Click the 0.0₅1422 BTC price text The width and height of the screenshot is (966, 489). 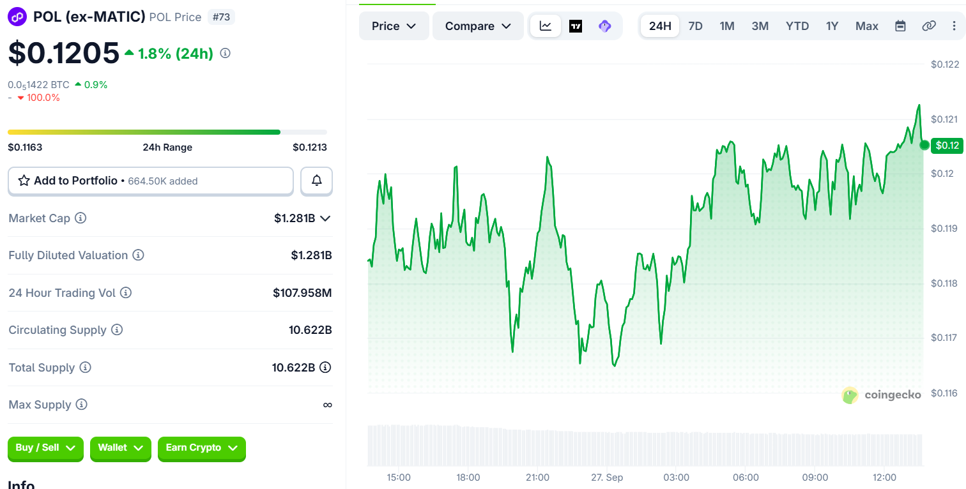coord(38,85)
